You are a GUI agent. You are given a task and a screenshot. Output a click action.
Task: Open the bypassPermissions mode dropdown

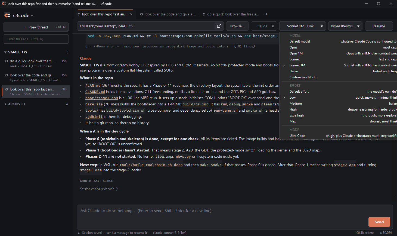(345, 26)
